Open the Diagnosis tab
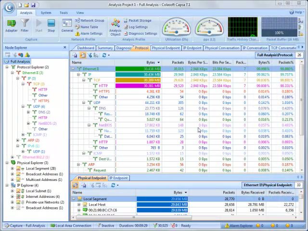Viewport: 308px width, 231px height. click(x=123, y=48)
